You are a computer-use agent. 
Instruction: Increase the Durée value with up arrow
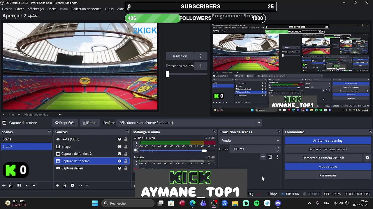pyautogui.click(x=278, y=147)
